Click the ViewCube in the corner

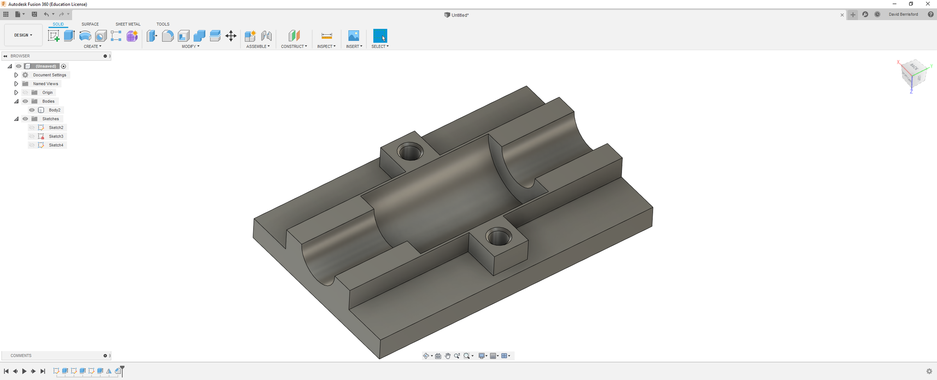[914, 75]
